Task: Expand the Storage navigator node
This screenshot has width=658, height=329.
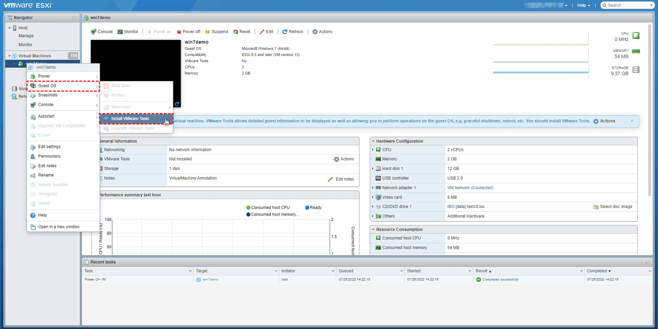Action: point(10,89)
